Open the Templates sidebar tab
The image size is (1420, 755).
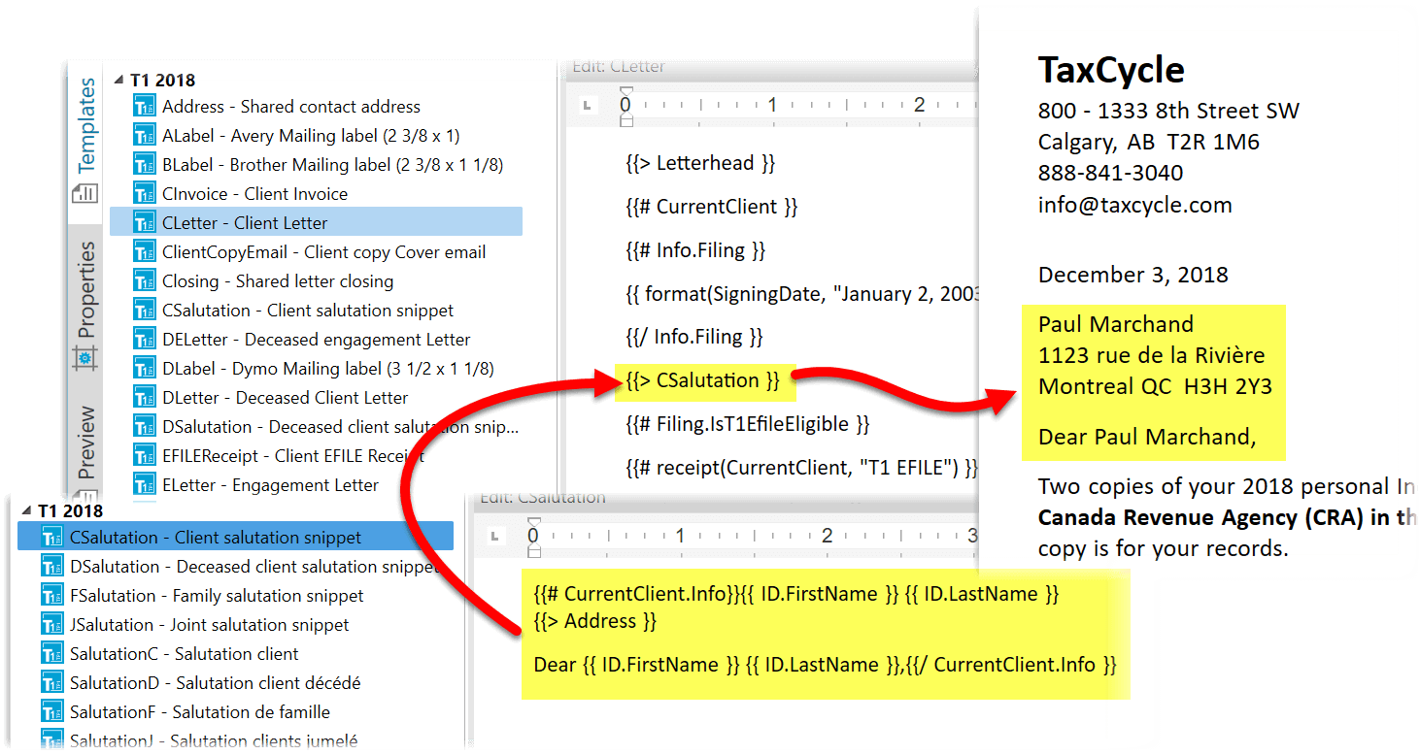(86, 125)
